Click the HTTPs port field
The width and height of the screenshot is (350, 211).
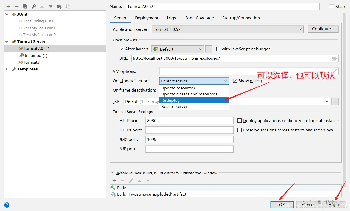click(x=189, y=130)
